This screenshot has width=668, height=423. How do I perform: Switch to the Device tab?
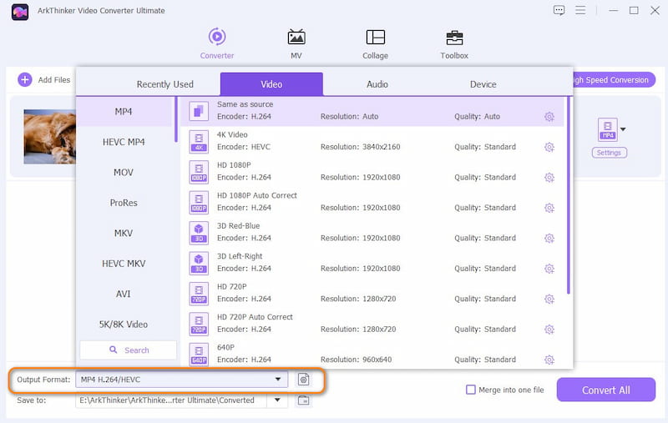pyautogui.click(x=483, y=84)
